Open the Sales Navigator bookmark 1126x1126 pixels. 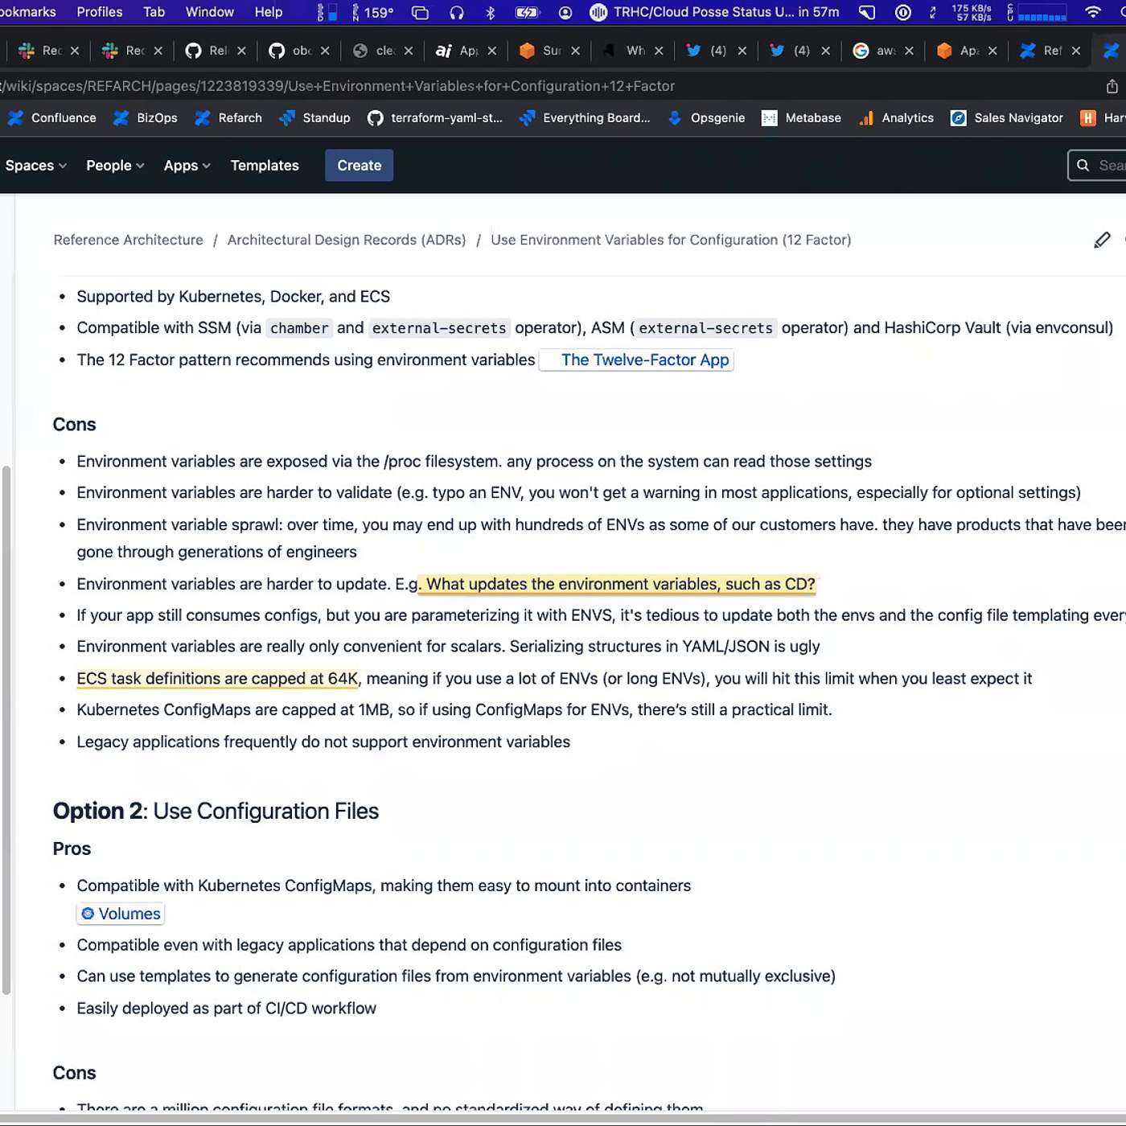(x=1006, y=118)
